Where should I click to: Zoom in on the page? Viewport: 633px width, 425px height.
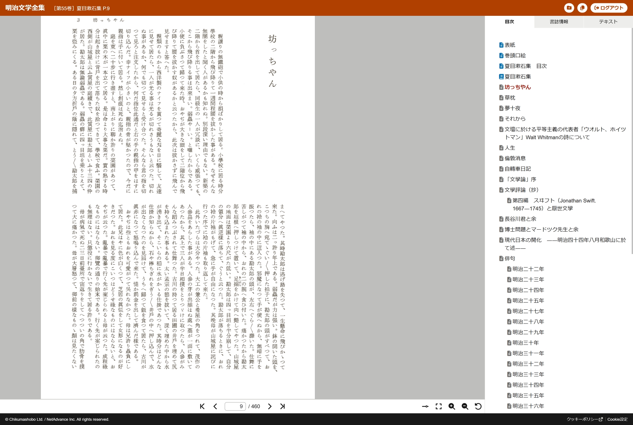click(x=452, y=406)
